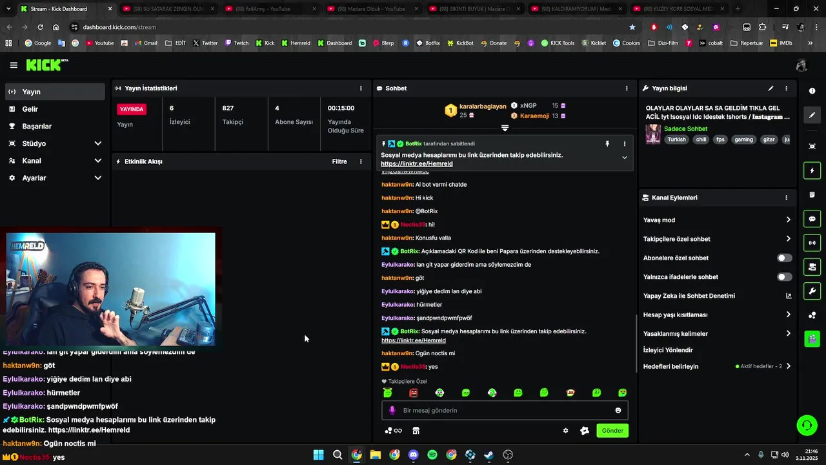826x465 pixels.
Task: Click the video camera icon in the right sidebar
Action: click(x=812, y=267)
